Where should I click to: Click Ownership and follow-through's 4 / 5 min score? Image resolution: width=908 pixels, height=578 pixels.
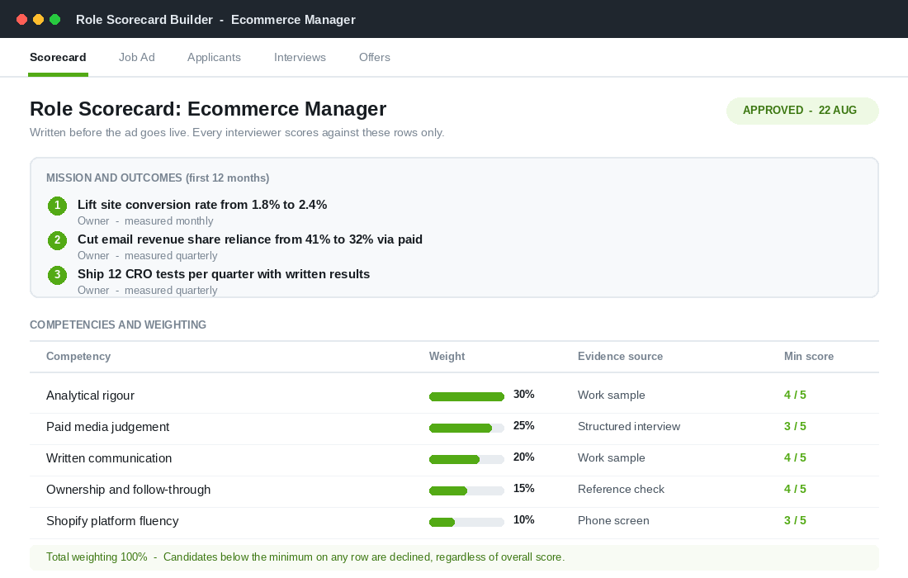coord(795,489)
